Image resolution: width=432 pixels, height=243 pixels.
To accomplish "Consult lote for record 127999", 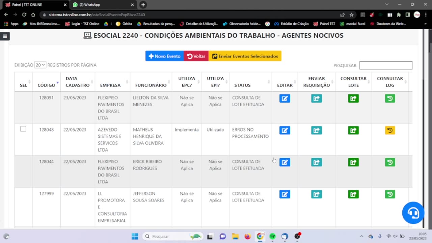I will click(x=353, y=194).
